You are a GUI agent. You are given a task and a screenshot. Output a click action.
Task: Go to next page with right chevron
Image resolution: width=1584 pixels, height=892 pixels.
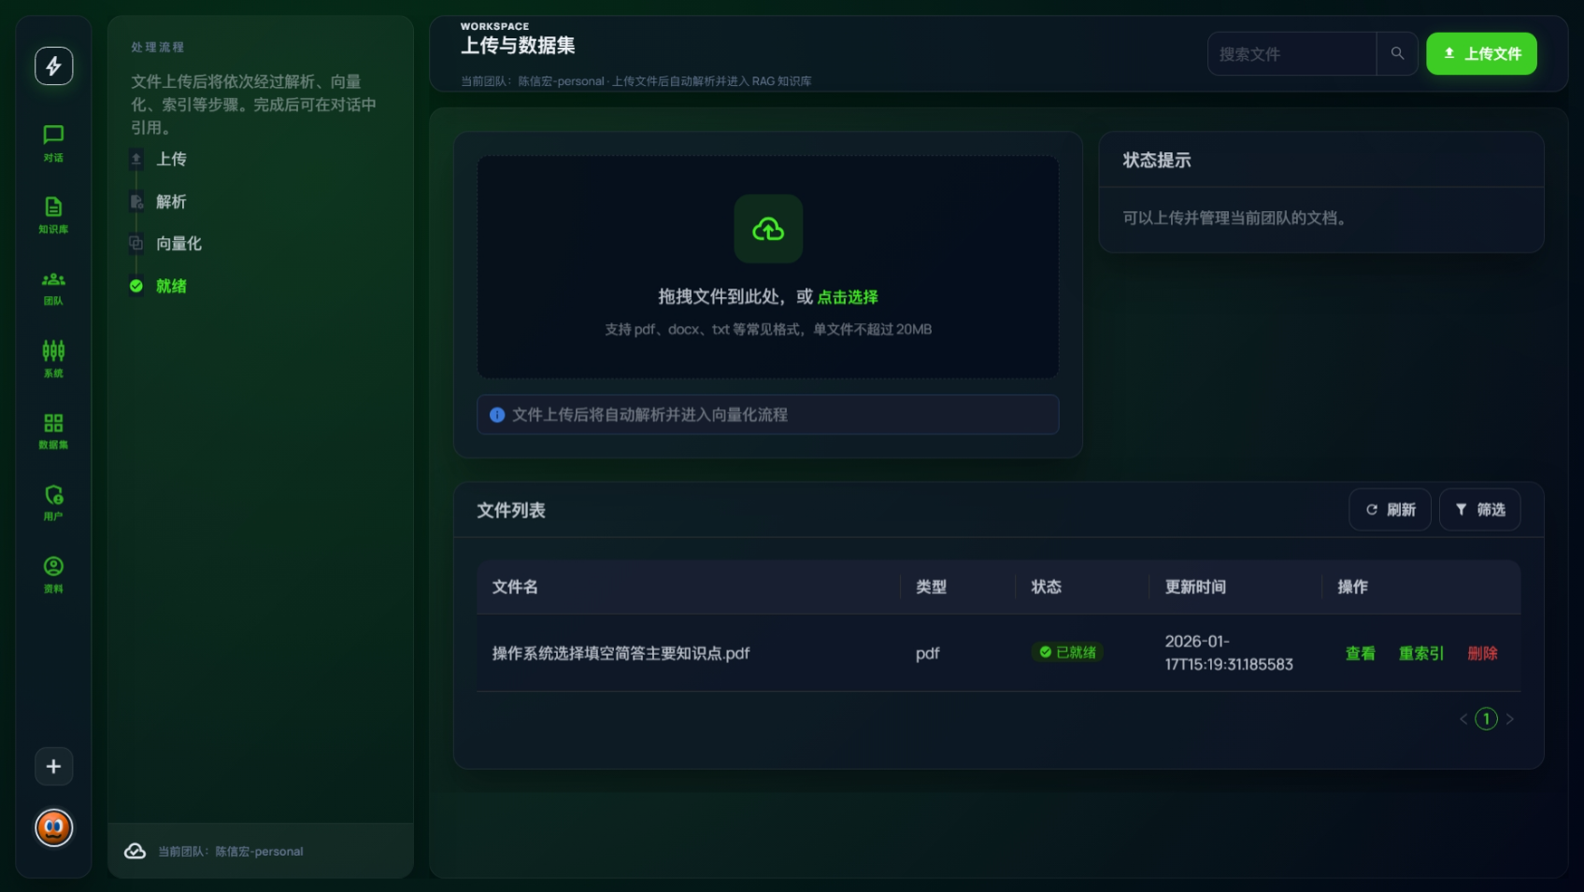[1511, 718]
